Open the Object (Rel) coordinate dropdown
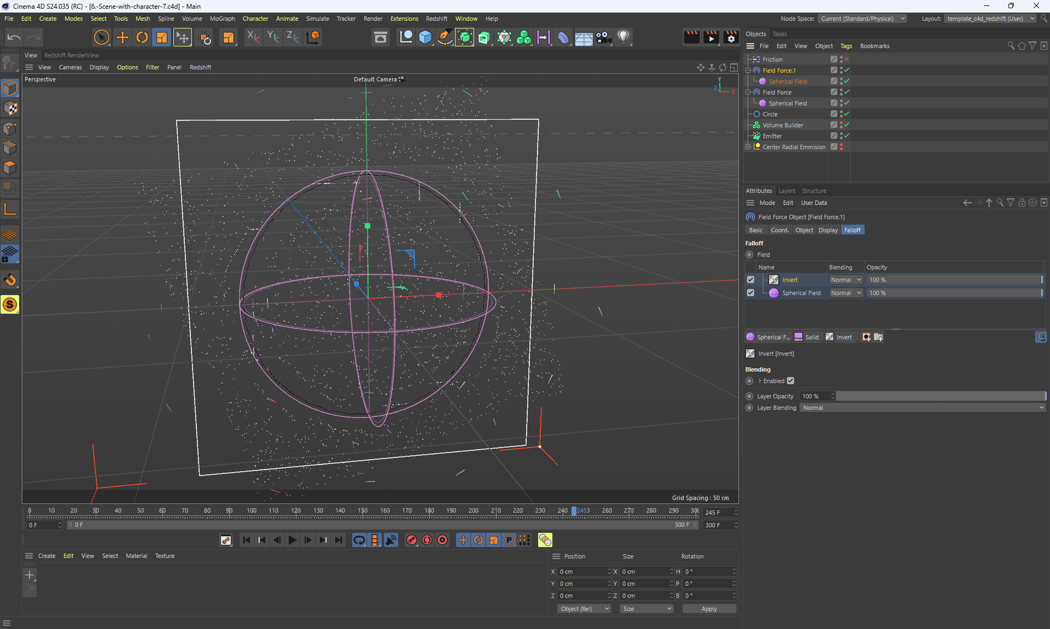This screenshot has width=1050, height=629. coord(584,609)
